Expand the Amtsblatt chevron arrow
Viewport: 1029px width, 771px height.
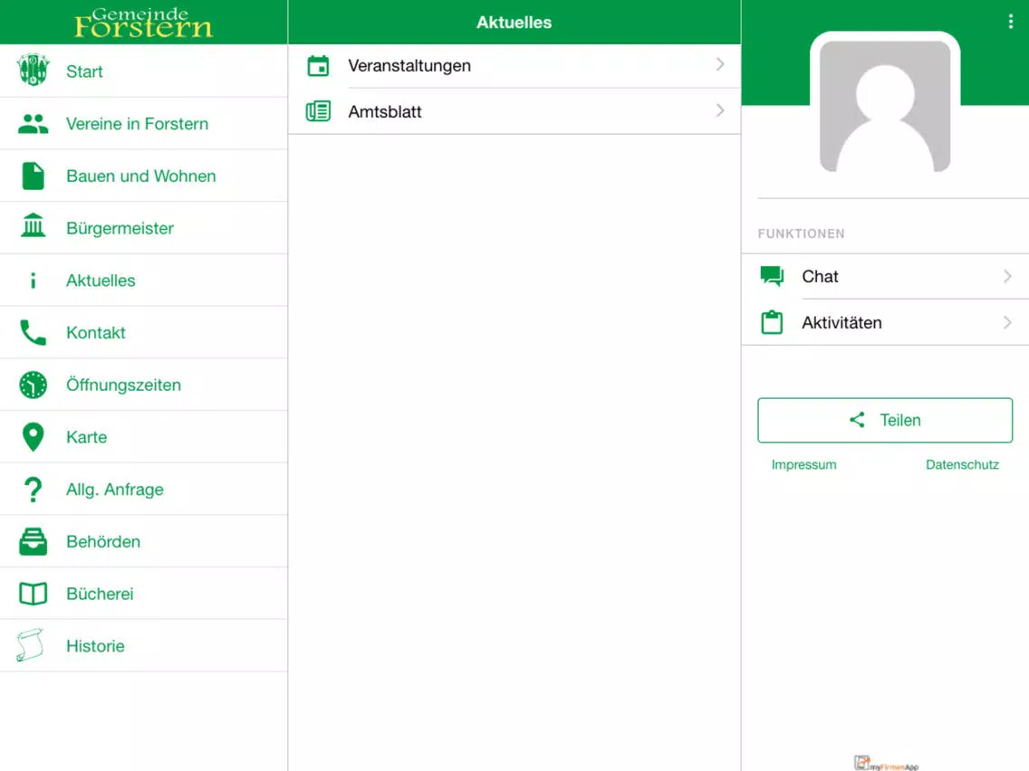pyautogui.click(x=720, y=110)
